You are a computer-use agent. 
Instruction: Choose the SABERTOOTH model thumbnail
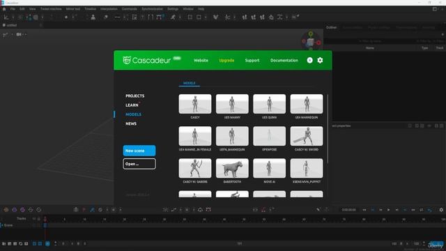[x=232, y=168]
